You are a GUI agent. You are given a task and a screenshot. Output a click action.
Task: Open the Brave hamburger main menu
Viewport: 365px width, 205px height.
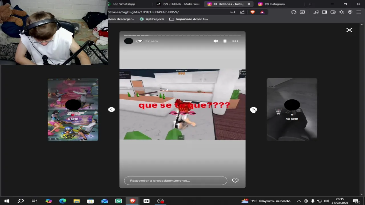pos(359,12)
